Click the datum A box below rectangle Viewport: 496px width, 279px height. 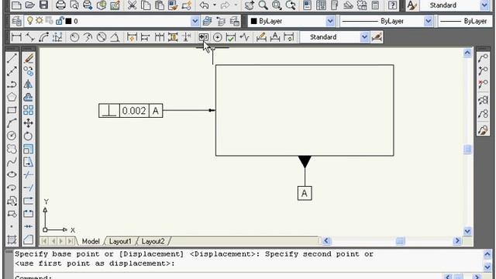tap(305, 193)
